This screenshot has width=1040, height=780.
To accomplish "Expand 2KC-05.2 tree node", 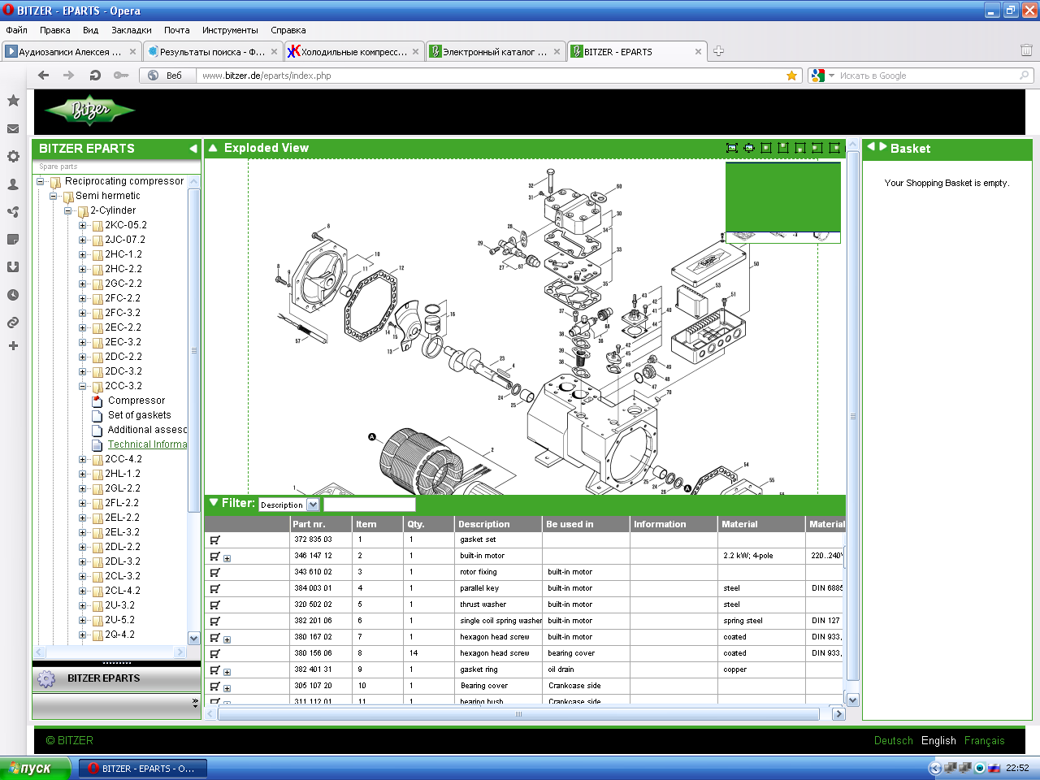I will point(82,226).
